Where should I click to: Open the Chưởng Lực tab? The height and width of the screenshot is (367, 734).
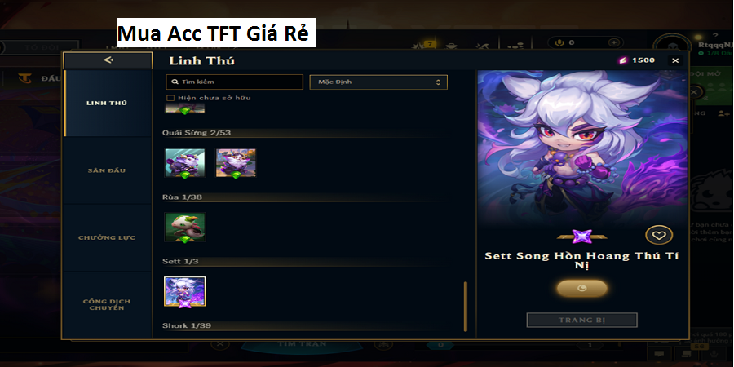tap(107, 238)
